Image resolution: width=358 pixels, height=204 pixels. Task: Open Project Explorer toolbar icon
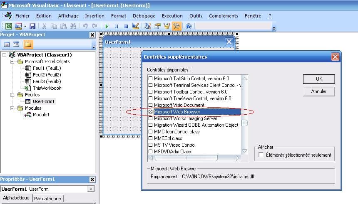[147, 26]
